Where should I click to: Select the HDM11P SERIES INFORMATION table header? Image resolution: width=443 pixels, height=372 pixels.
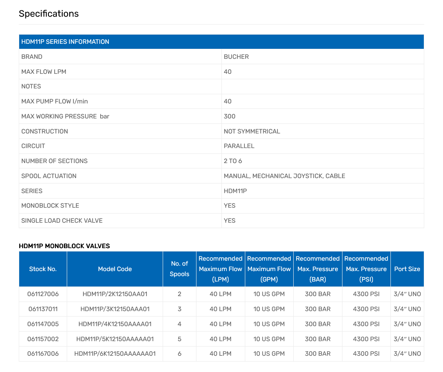click(65, 42)
